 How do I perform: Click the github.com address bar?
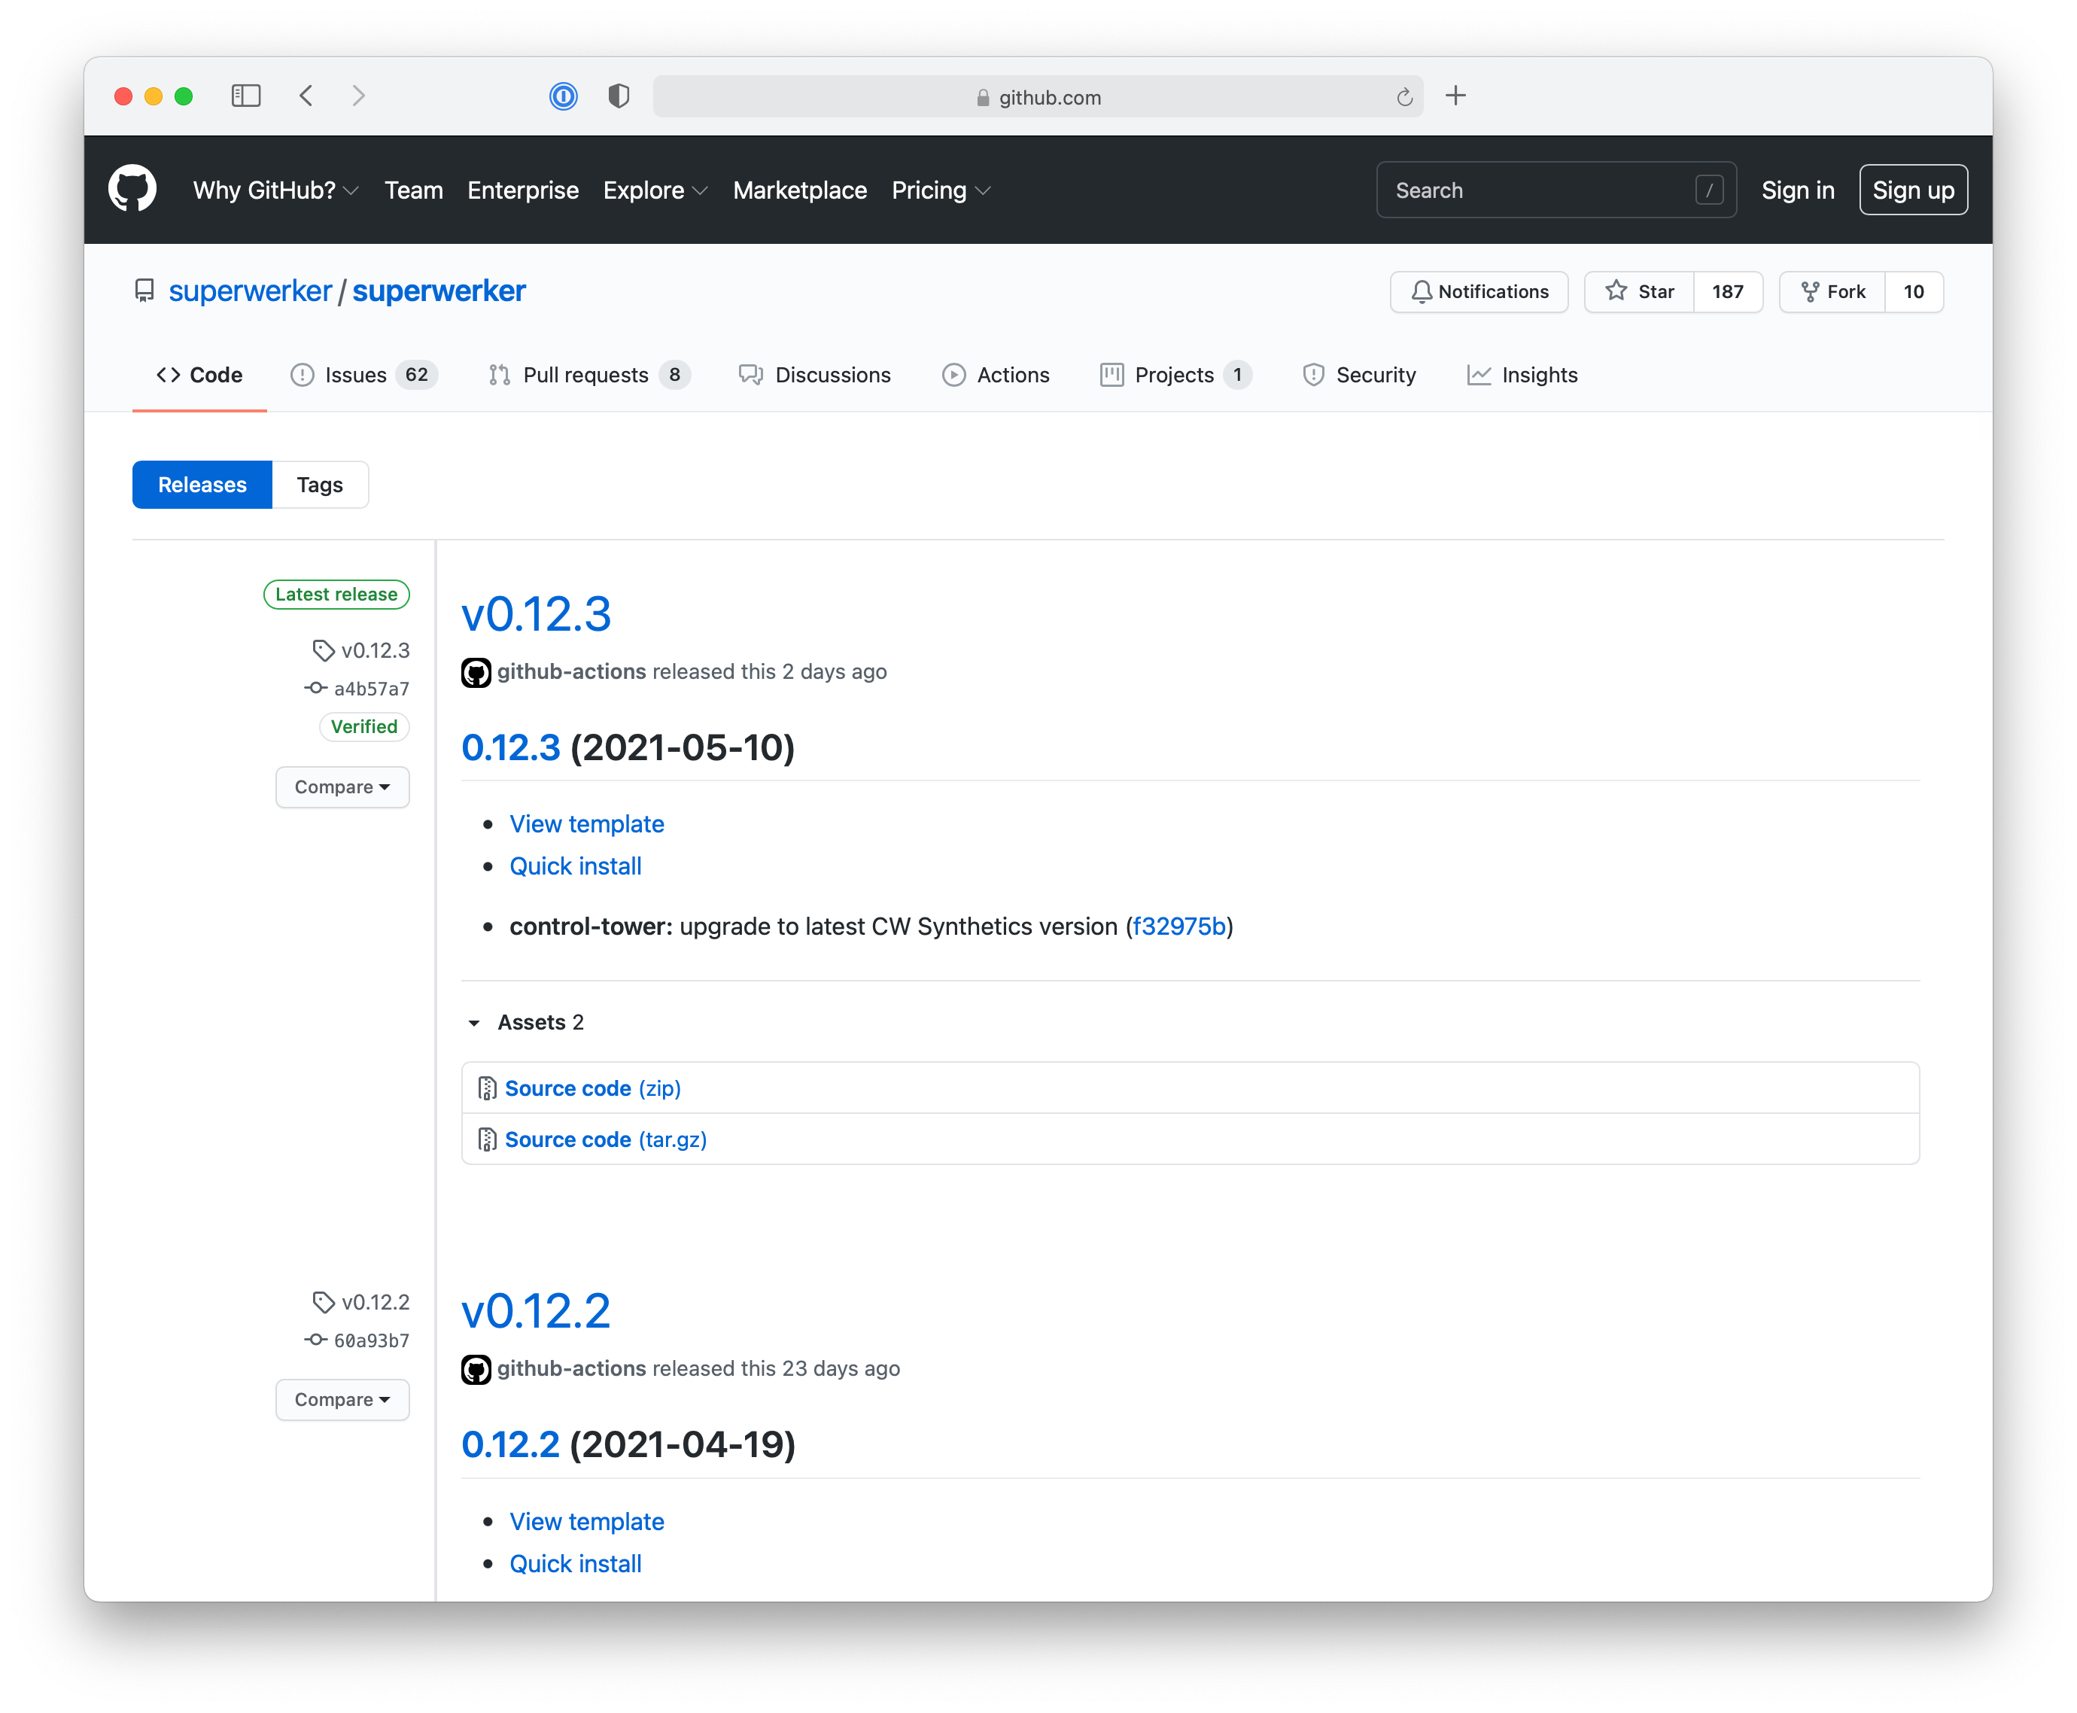(x=1038, y=96)
